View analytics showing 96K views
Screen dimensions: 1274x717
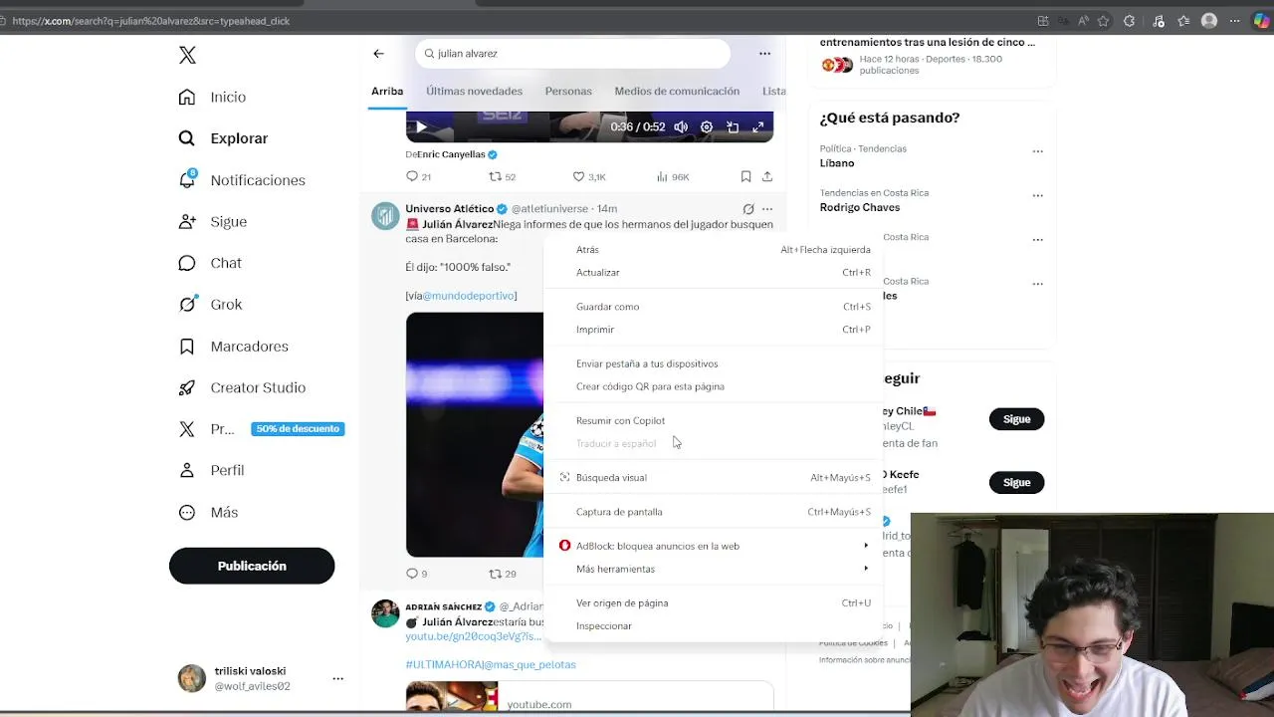(673, 176)
